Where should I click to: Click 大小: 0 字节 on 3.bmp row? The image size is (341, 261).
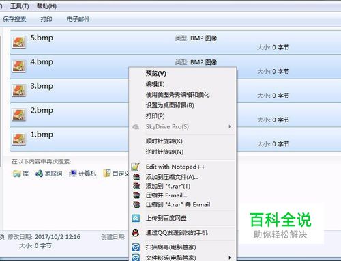[273, 96]
